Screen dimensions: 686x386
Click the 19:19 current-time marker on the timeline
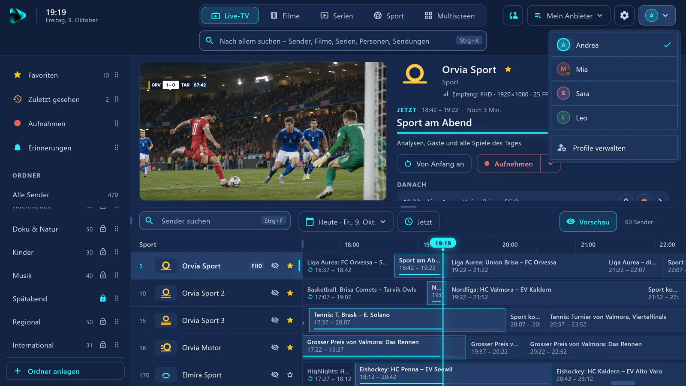[x=443, y=243]
